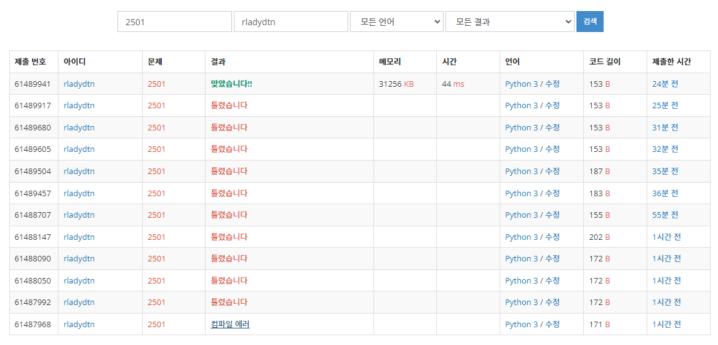Select submission number 61488050
718x345 pixels.
coord(33,280)
